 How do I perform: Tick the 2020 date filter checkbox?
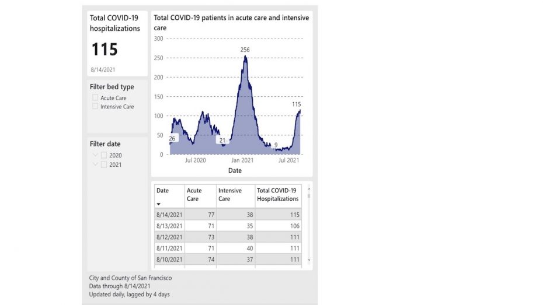click(x=104, y=155)
